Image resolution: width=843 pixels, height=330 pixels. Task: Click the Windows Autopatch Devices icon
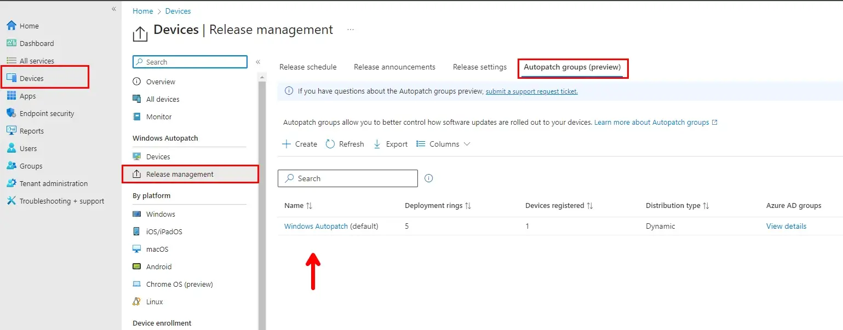137,157
